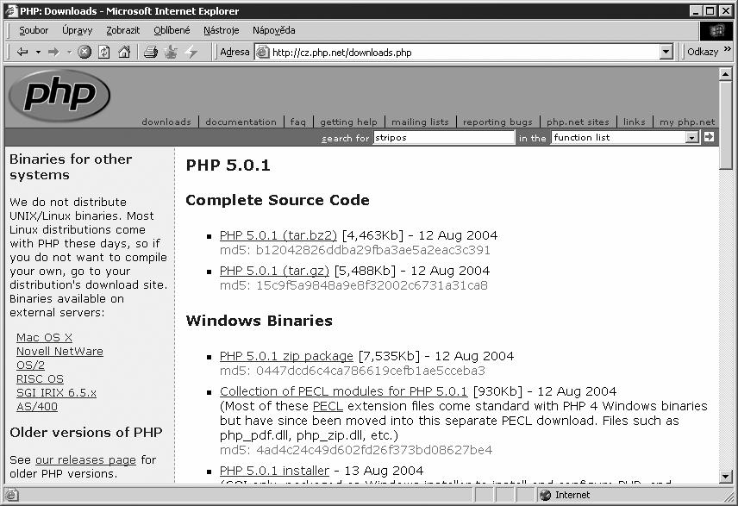Go to Home page icon

[124, 52]
